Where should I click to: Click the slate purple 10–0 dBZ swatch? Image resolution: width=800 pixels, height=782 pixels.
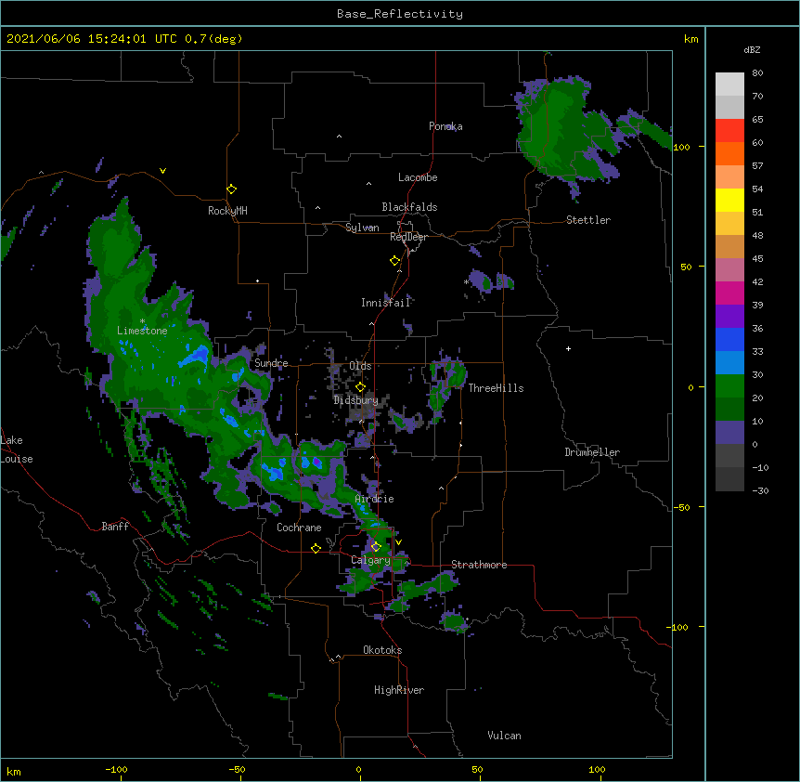[729, 433]
